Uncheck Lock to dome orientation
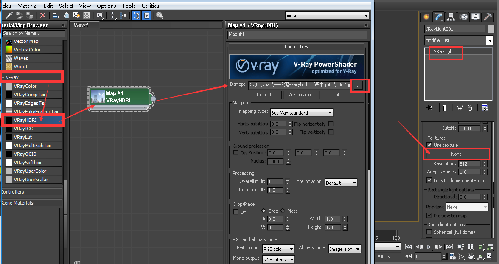499x264 pixels. [x=429, y=180]
